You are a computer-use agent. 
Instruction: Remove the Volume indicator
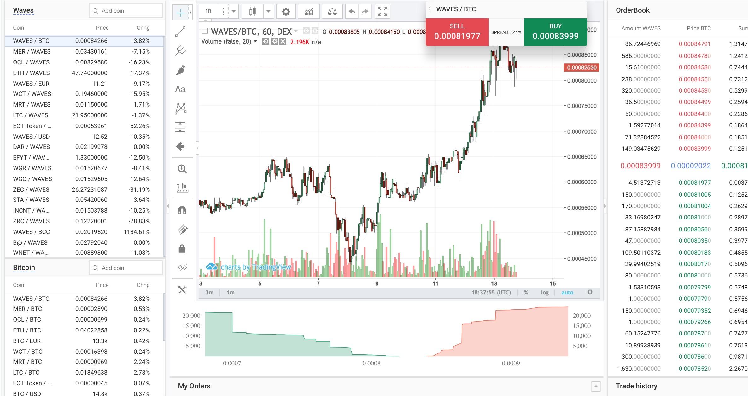pyautogui.click(x=283, y=42)
